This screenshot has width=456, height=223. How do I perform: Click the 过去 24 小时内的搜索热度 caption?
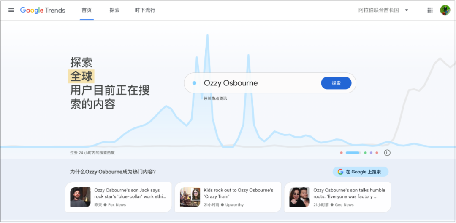click(92, 153)
